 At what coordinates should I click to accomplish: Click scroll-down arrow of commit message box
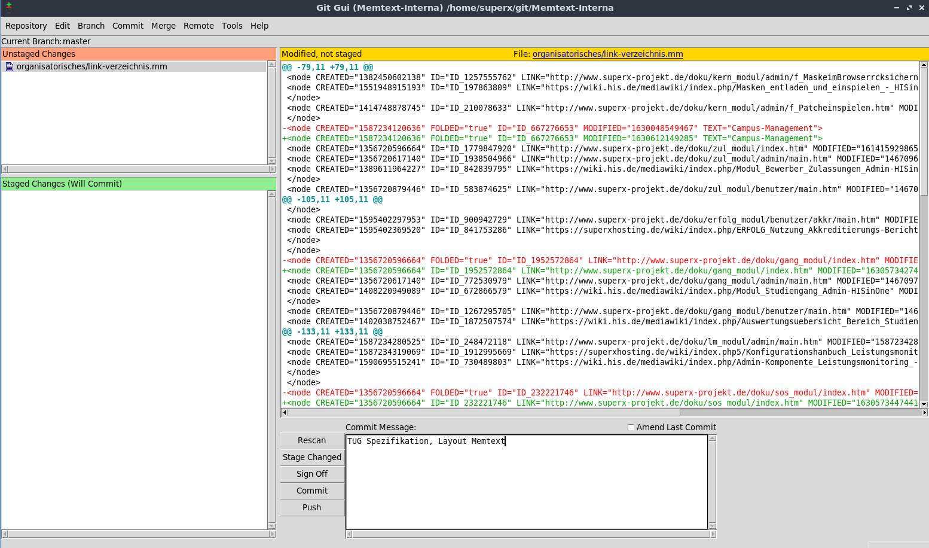pos(712,526)
